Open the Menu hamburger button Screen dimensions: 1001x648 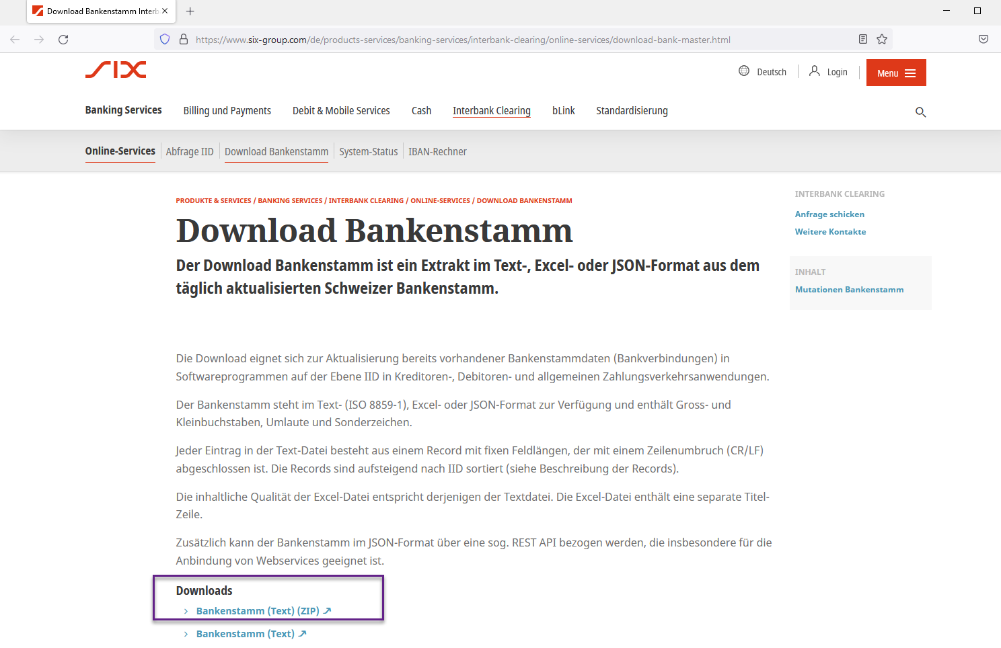click(x=896, y=73)
